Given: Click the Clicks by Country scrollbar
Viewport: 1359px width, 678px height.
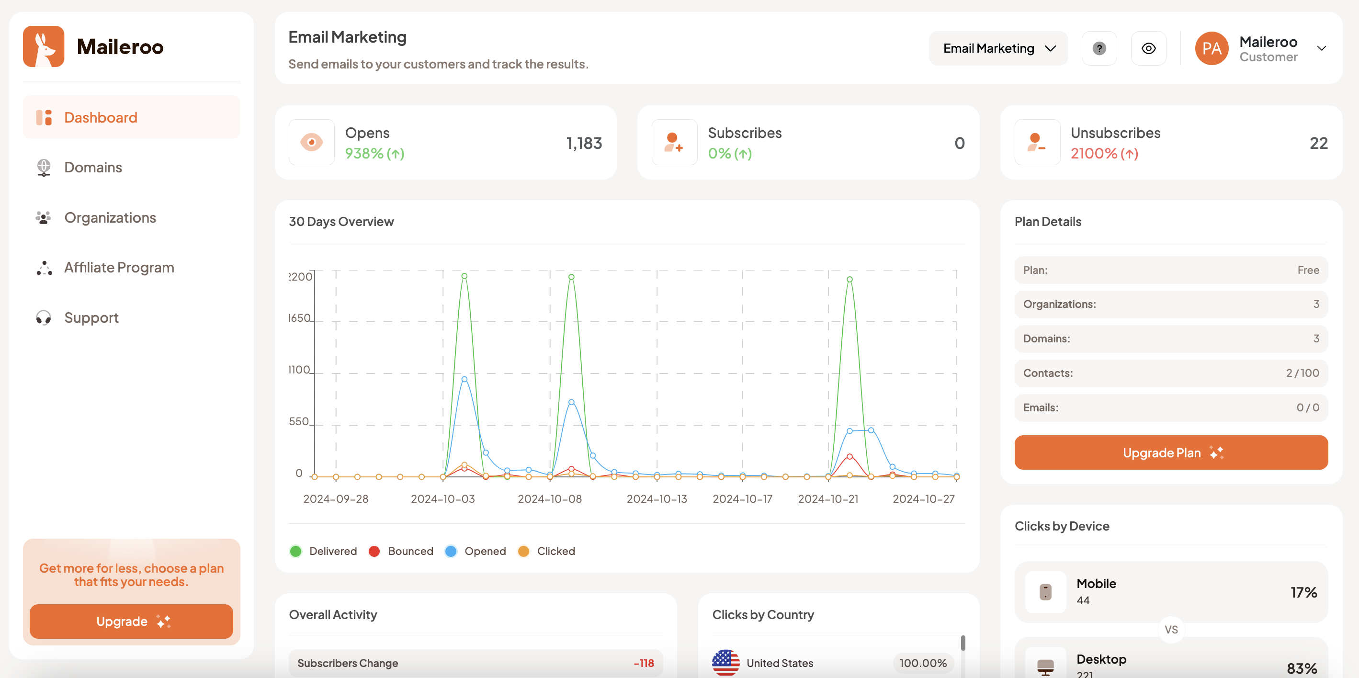Looking at the screenshot, I should pos(963,643).
